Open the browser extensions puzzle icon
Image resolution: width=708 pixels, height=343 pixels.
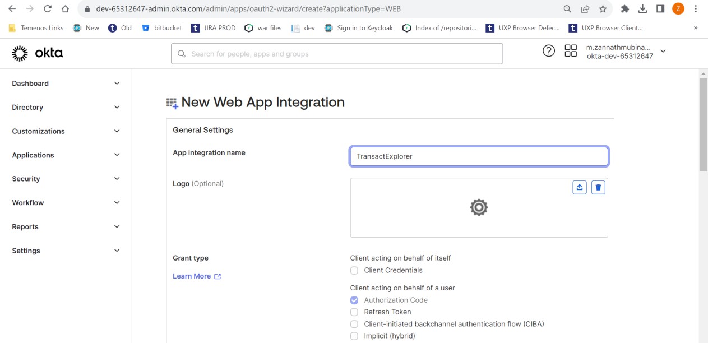pyautogui.click(x=625, y=9)
